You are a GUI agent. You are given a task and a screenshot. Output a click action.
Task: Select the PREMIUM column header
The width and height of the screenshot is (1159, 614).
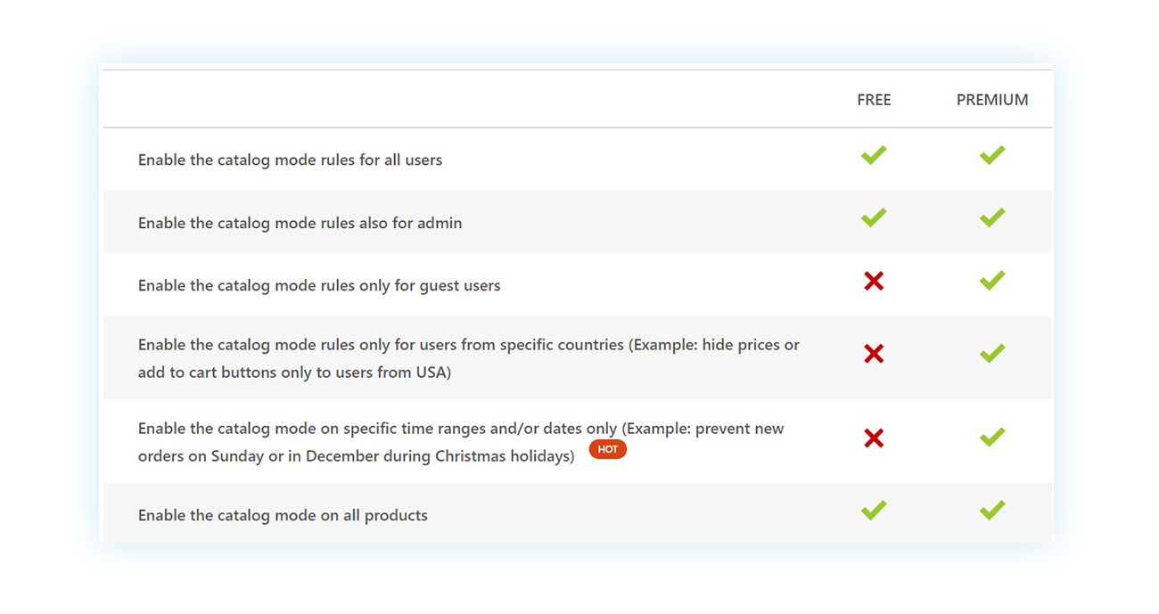pos(992,100)
